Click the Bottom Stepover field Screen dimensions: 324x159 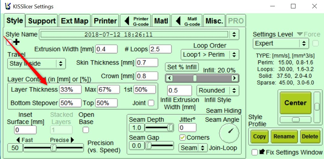click(x=70, y=103)
